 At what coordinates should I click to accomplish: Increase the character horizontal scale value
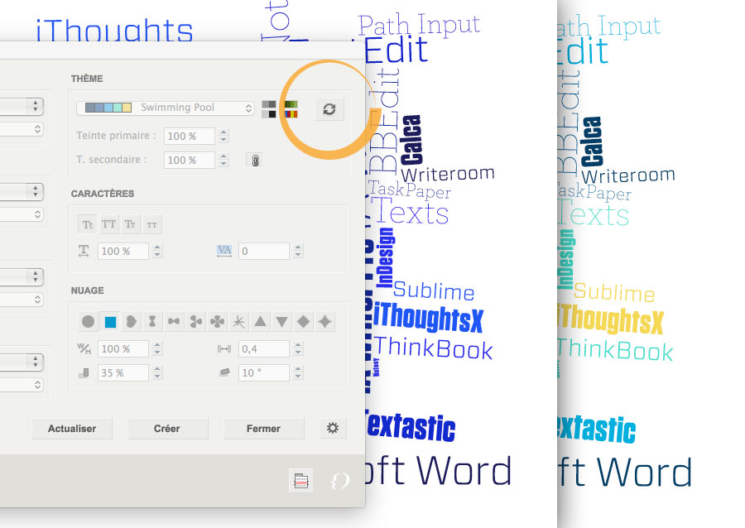(157, 247)
